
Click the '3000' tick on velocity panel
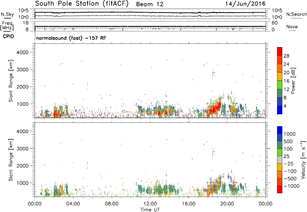tap(23, 148)
